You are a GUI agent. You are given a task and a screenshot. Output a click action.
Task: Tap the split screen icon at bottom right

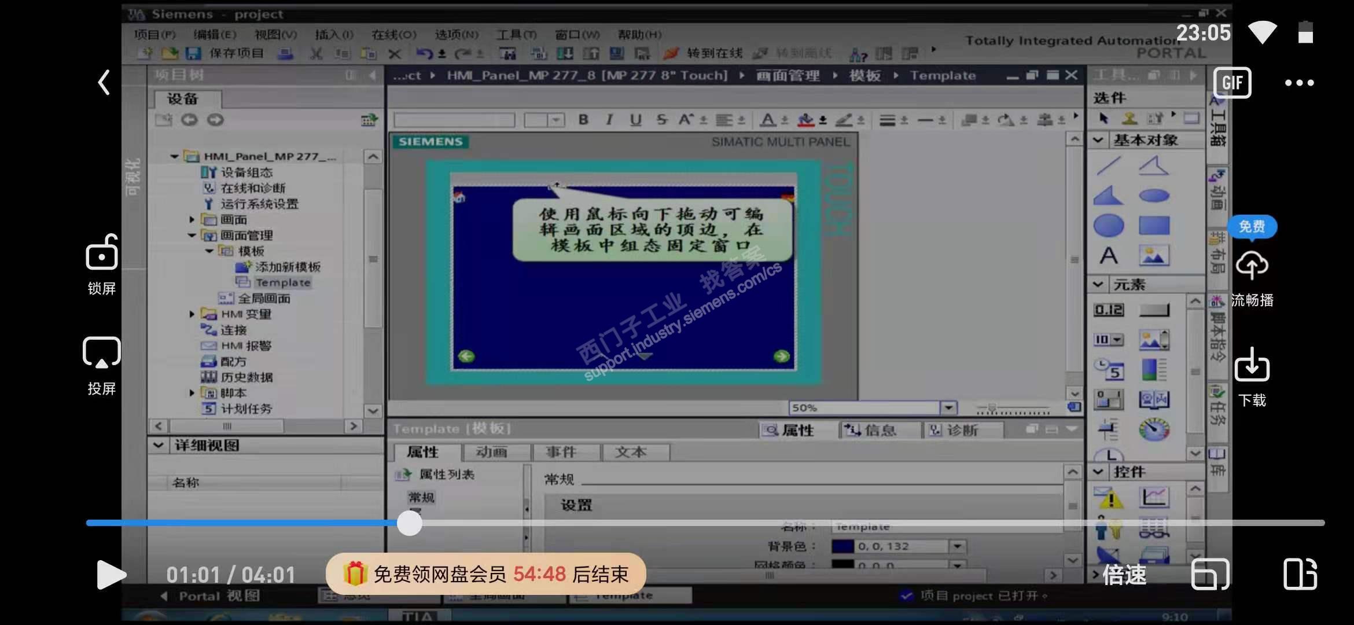[1300, 574]
